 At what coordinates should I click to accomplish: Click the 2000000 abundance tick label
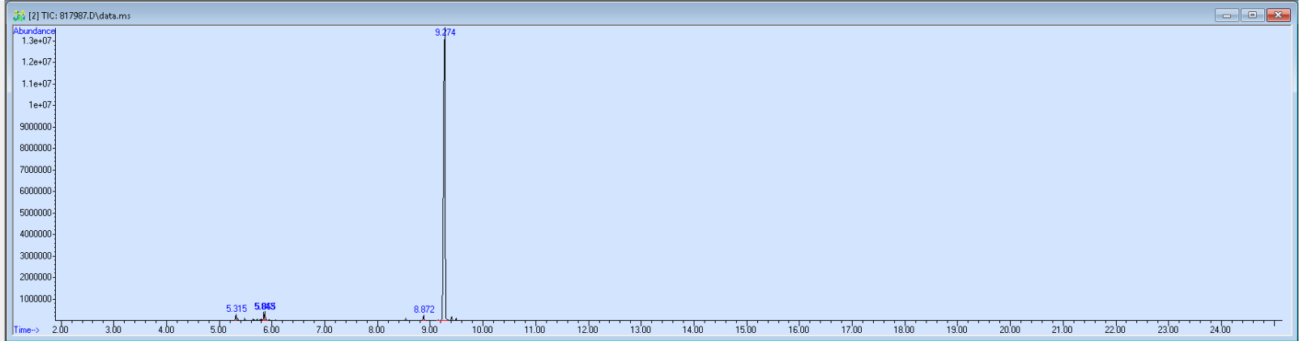pos(36,276)
